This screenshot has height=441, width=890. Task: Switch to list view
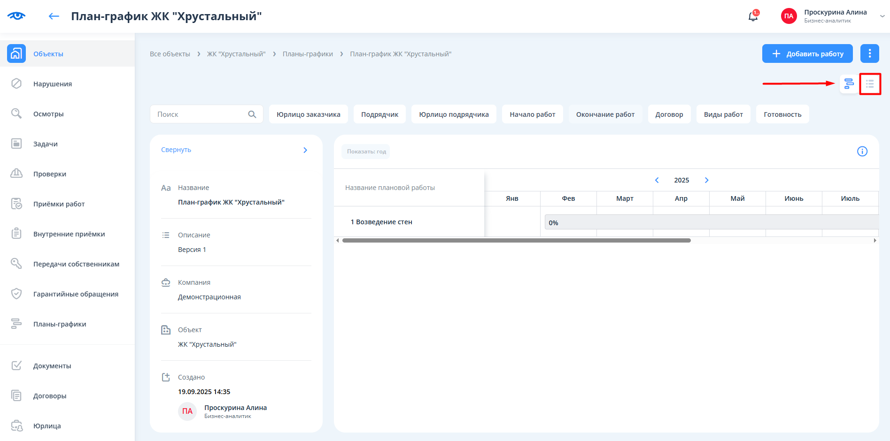(x=870, y=84)
